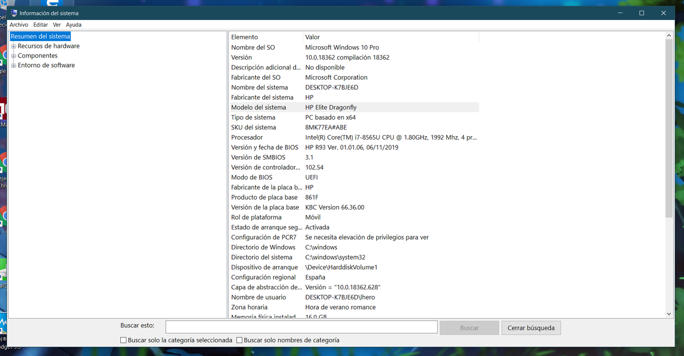This screenshot has width=684, height=356.
Task: Open the Ayuda menu
Action: point(73,24)
